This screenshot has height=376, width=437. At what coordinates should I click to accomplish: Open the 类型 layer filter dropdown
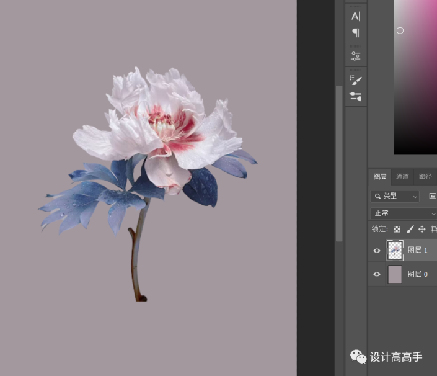395,196
